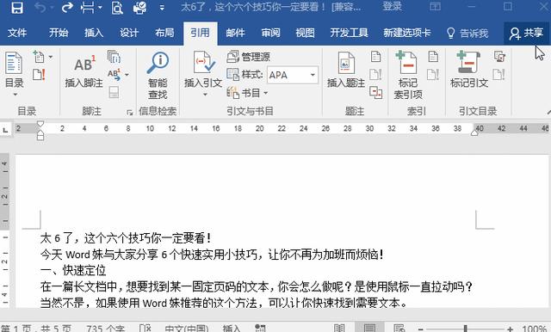Open the 新建选项卡 tab
551x332 pixels.
coord(406,33)
